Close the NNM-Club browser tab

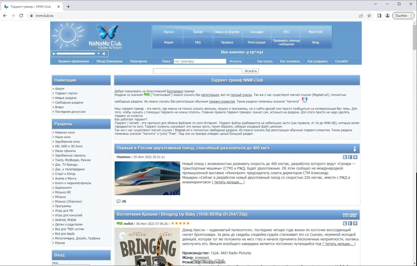point(59,7)
